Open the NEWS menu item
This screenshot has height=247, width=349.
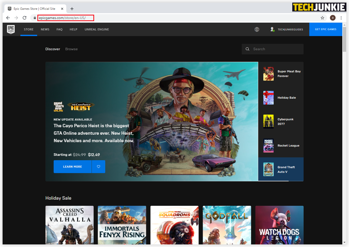point(45,29)
